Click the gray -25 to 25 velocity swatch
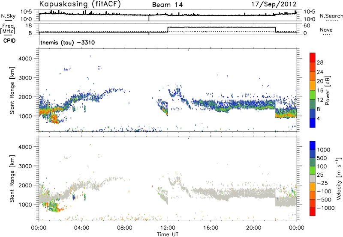 [313, 179]
